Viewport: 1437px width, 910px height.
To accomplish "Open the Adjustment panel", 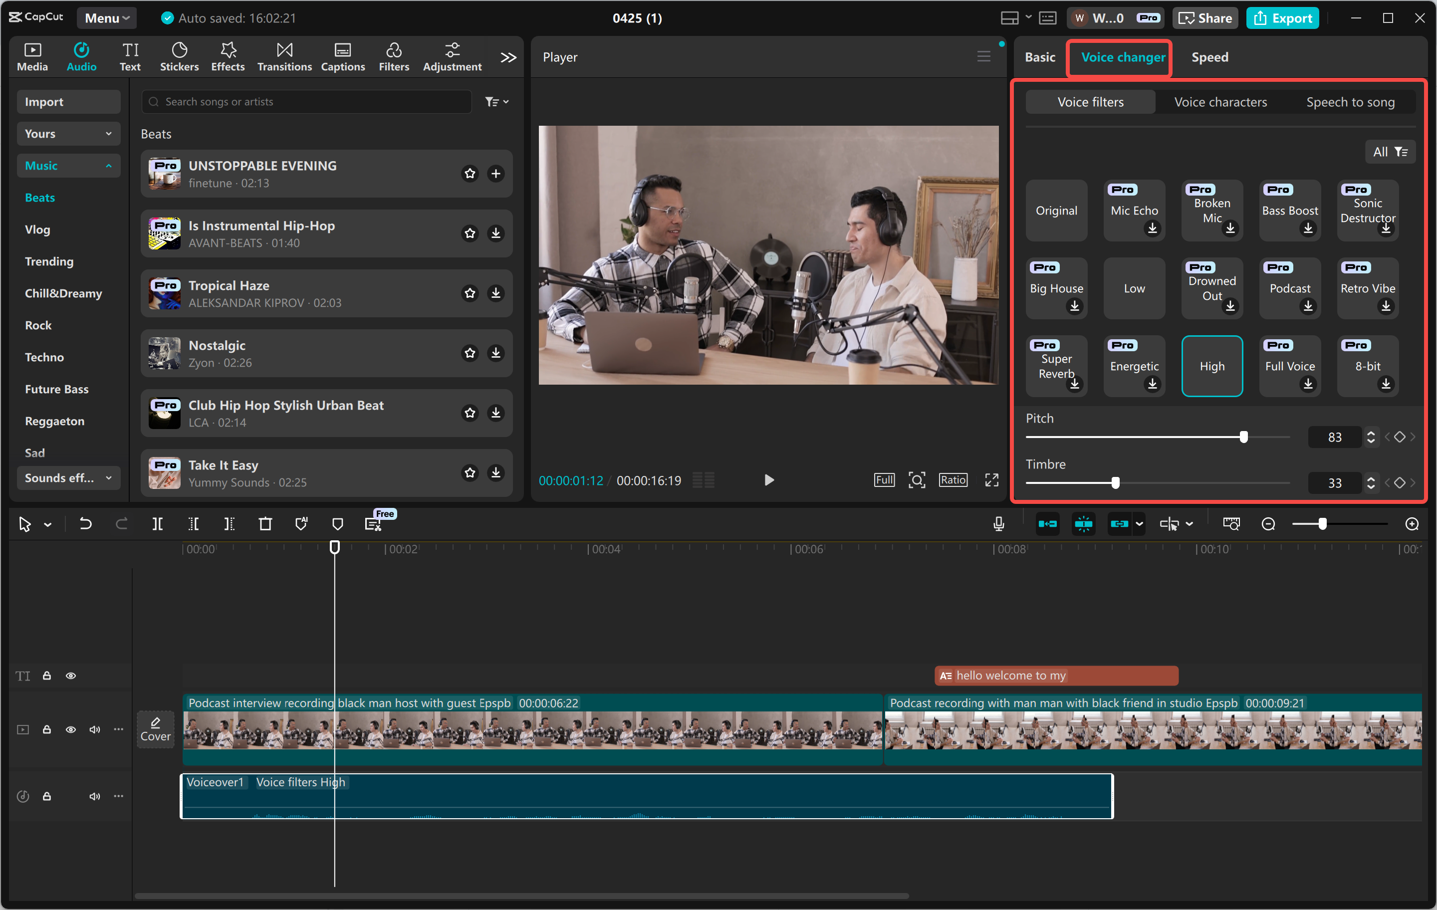I will 452,57.
